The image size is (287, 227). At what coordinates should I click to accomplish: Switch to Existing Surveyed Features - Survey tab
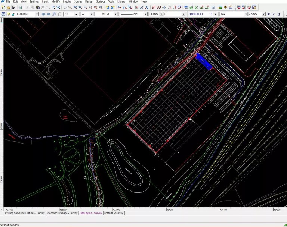click(25, 213)
